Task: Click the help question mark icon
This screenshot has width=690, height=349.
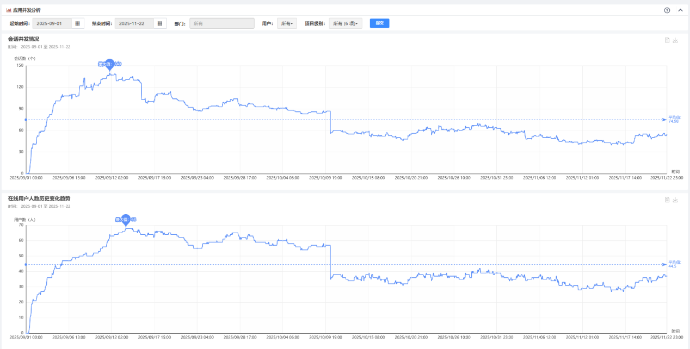Action: click(x=667, y=10)
